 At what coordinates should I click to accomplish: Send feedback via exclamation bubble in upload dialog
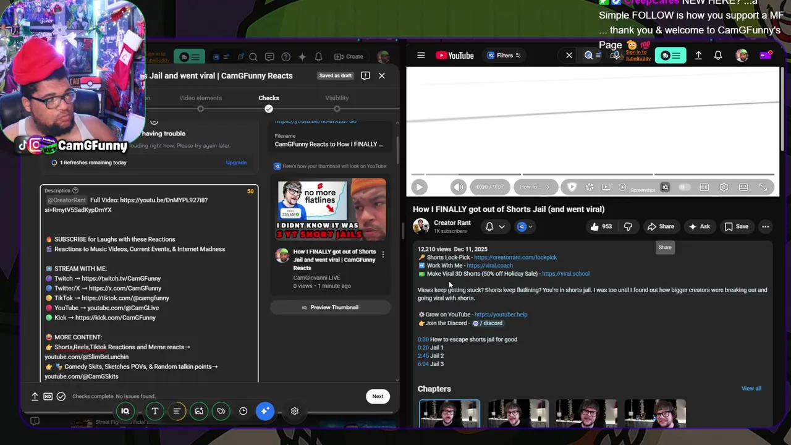click(365, 75)
